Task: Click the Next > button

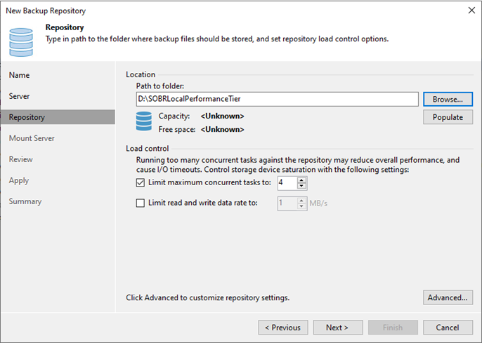Action: coord(338,328)
